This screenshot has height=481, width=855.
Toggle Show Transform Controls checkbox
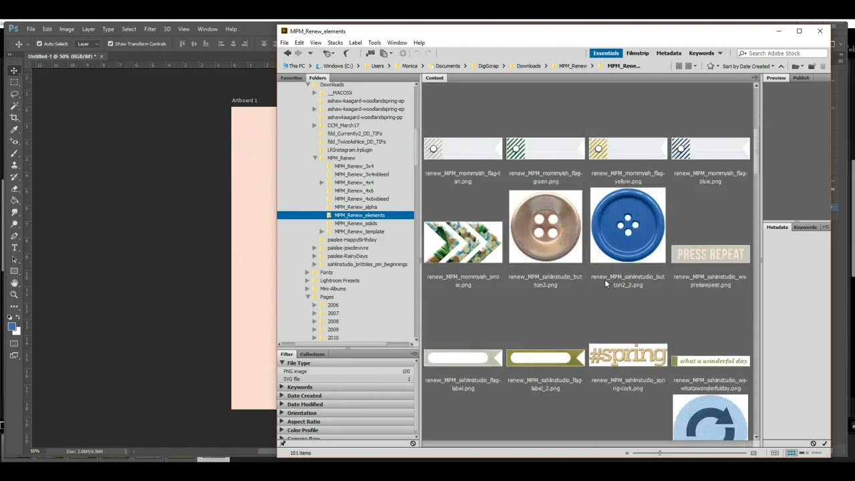[110, 44]
